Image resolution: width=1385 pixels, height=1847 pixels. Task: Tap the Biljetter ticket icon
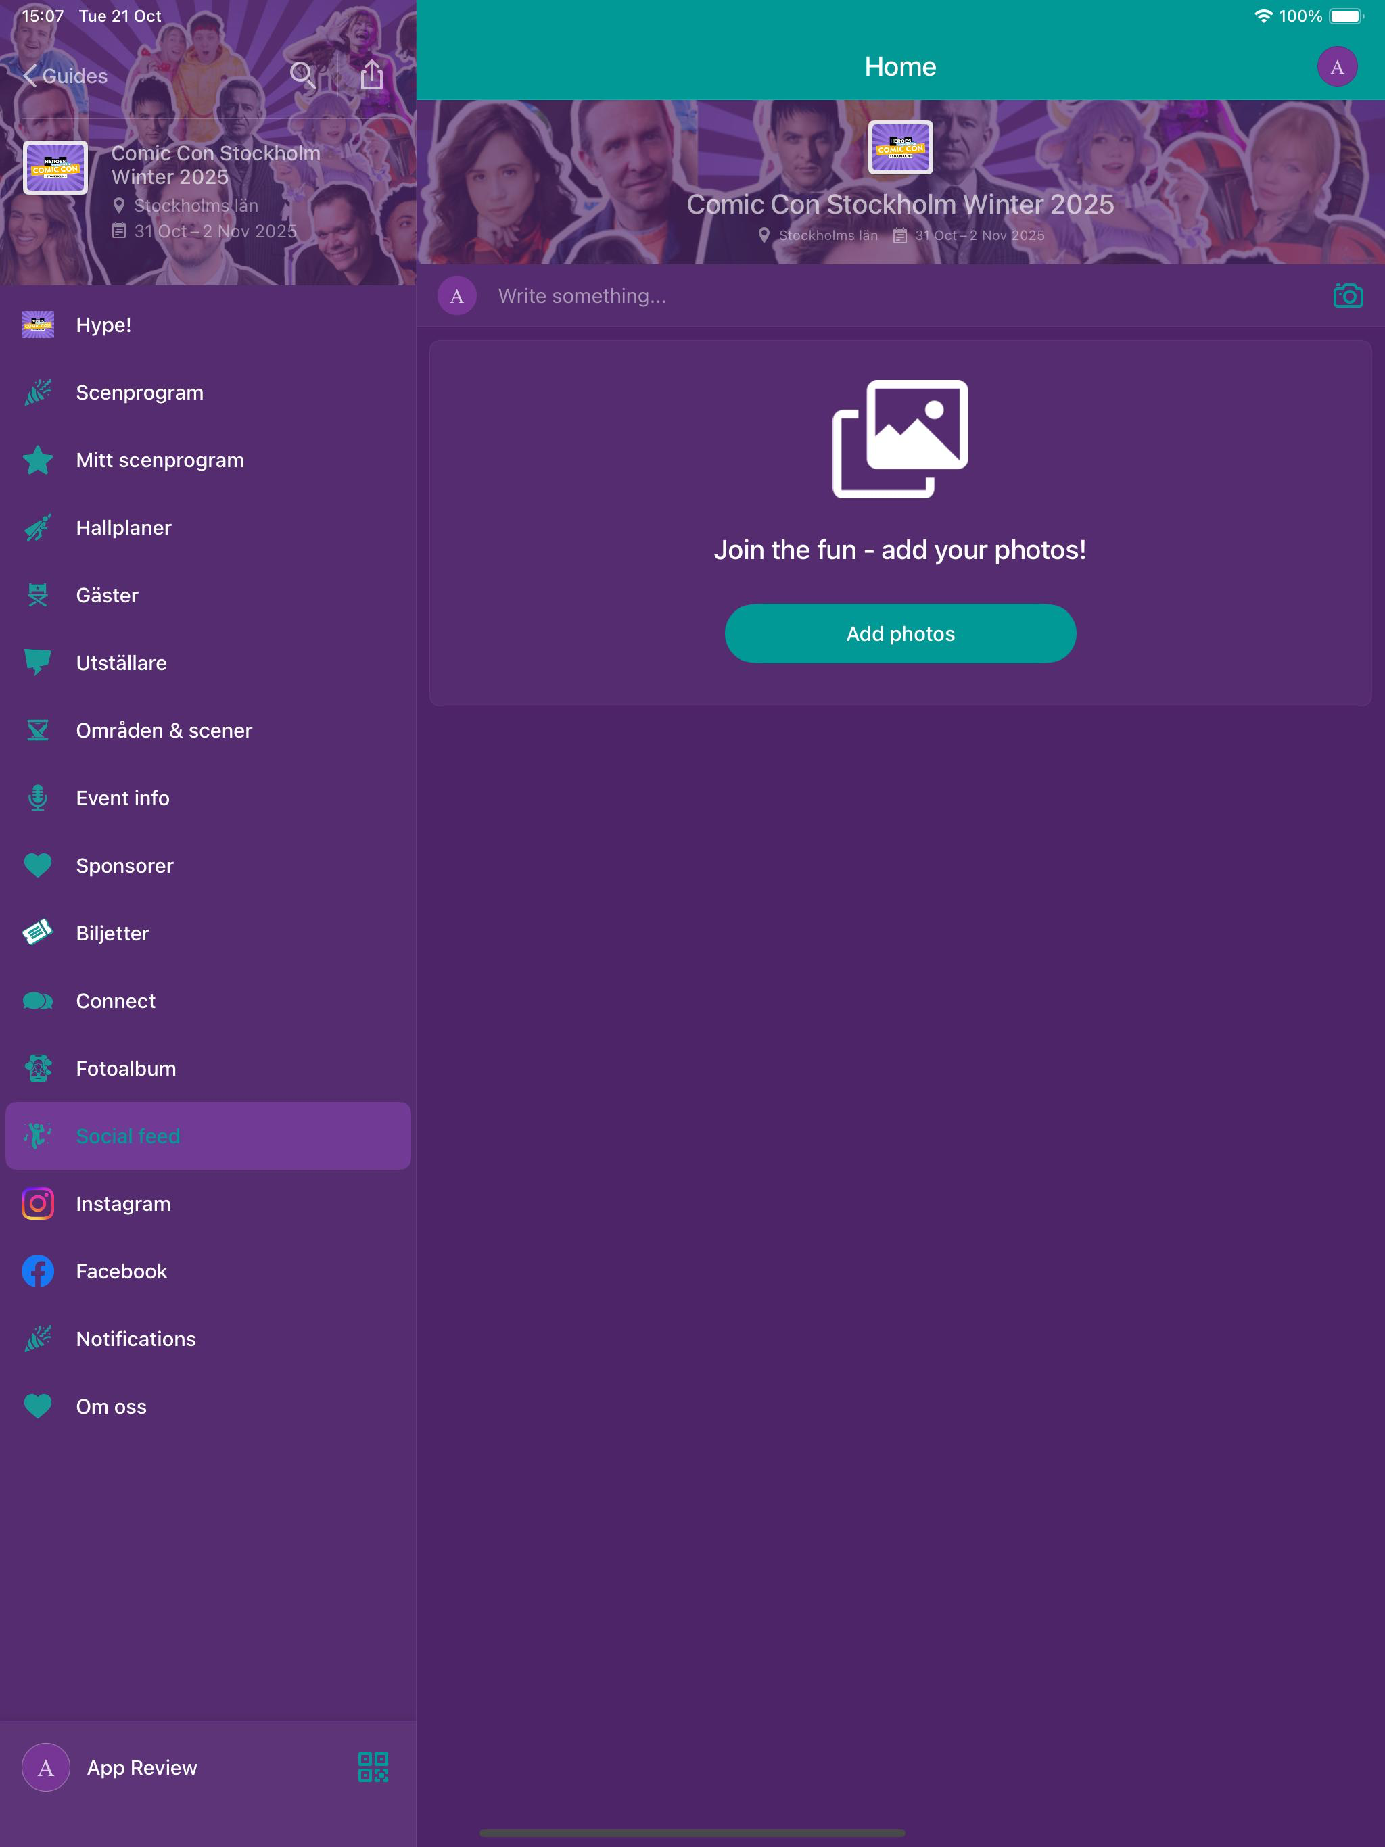point(38,933)
